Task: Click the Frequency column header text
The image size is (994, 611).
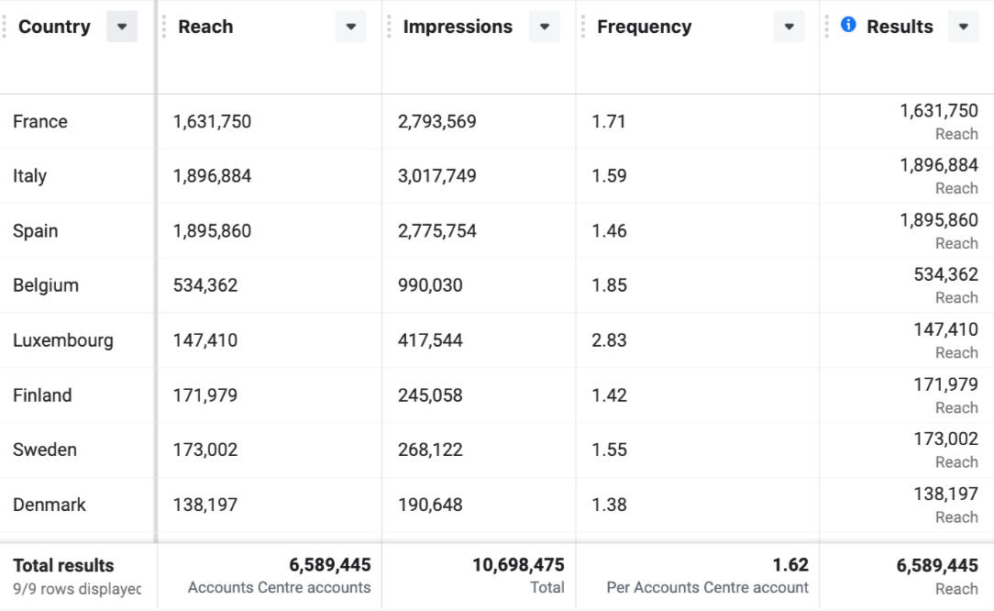Action: pyautogui.click(x=644, y=27)
